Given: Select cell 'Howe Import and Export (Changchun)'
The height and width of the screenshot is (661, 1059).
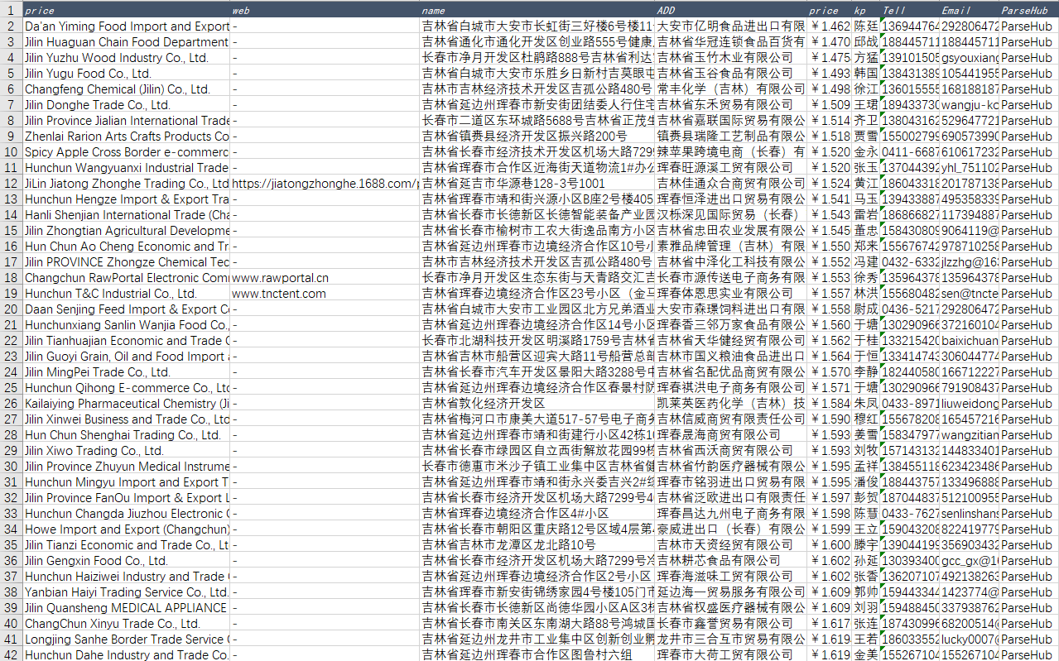Looking at the screenshot, I should (x=127, y=529).
